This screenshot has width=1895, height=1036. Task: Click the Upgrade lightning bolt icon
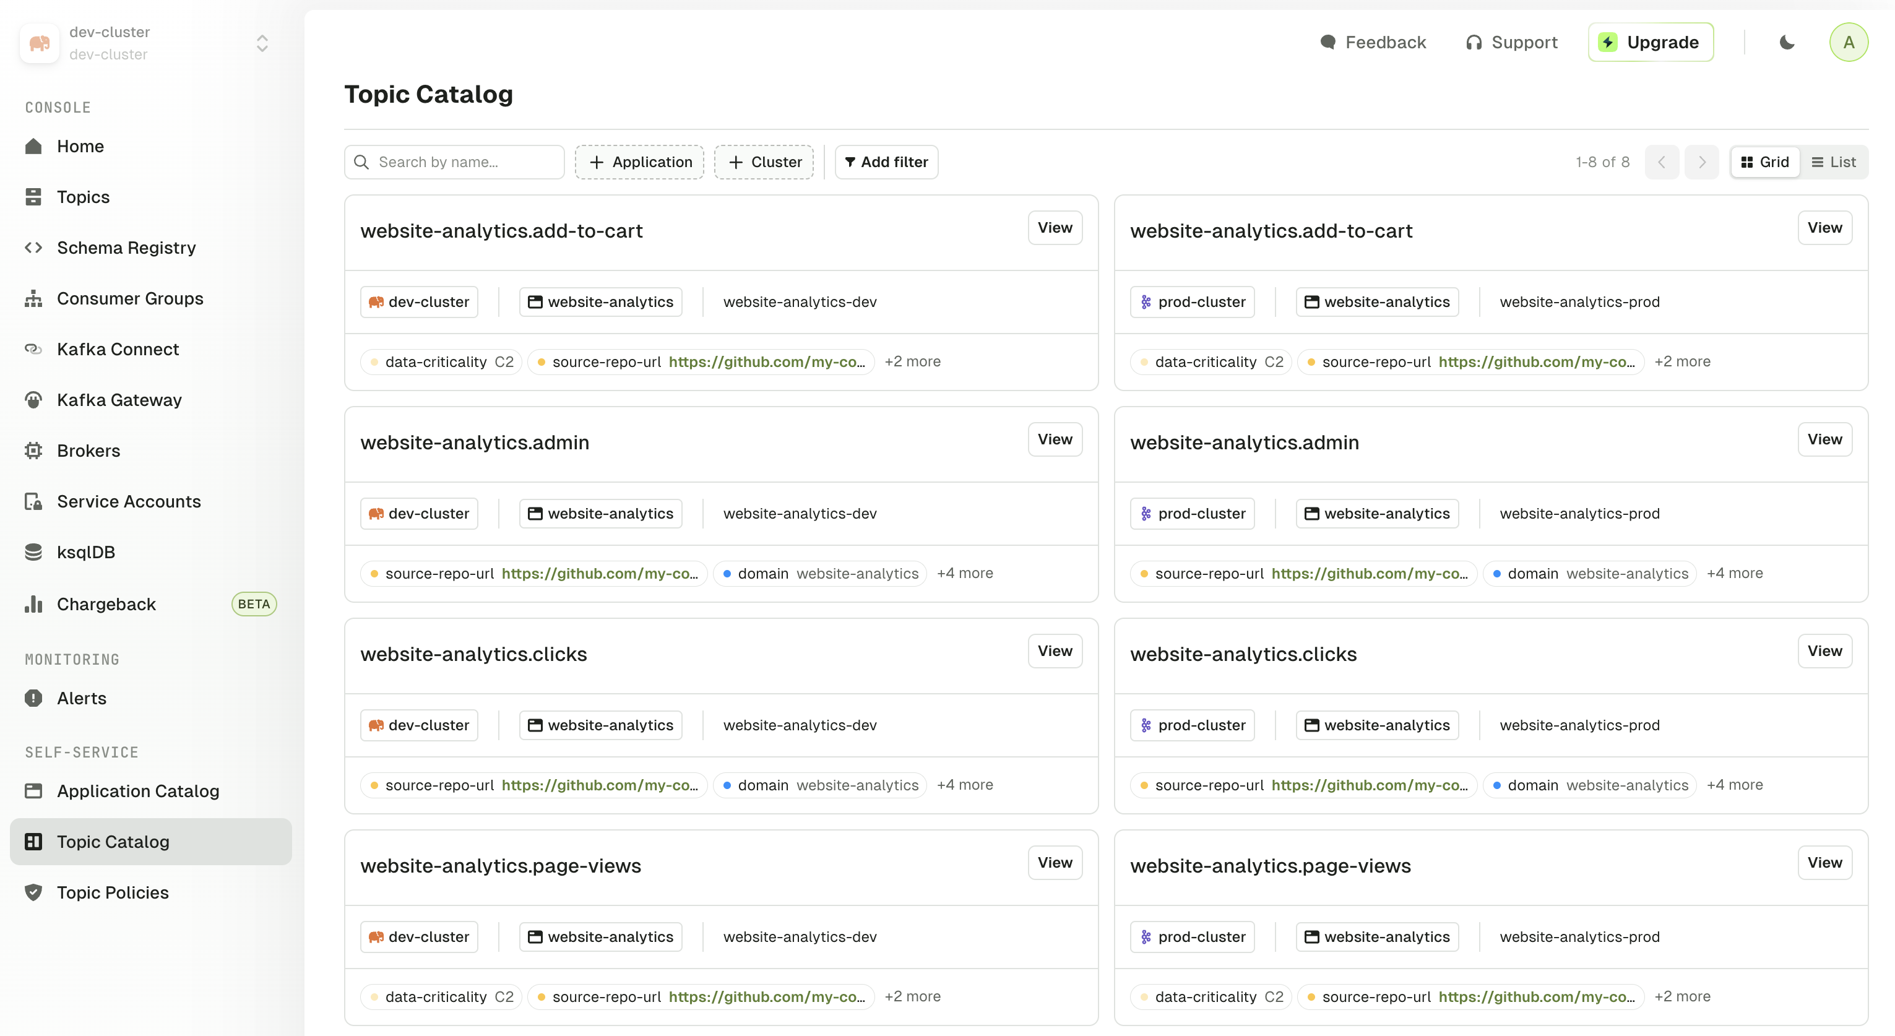click(1607, 43)
